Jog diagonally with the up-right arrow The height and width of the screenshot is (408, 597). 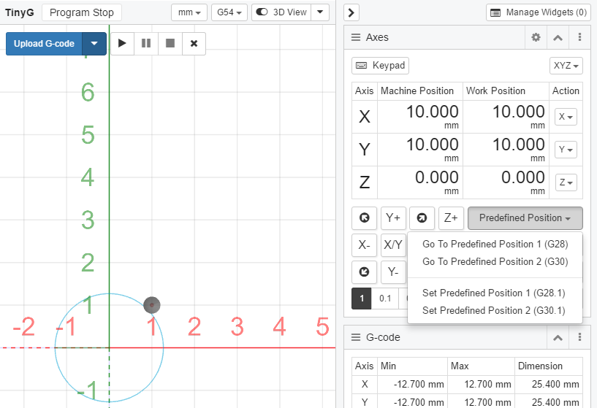point(422,218)
